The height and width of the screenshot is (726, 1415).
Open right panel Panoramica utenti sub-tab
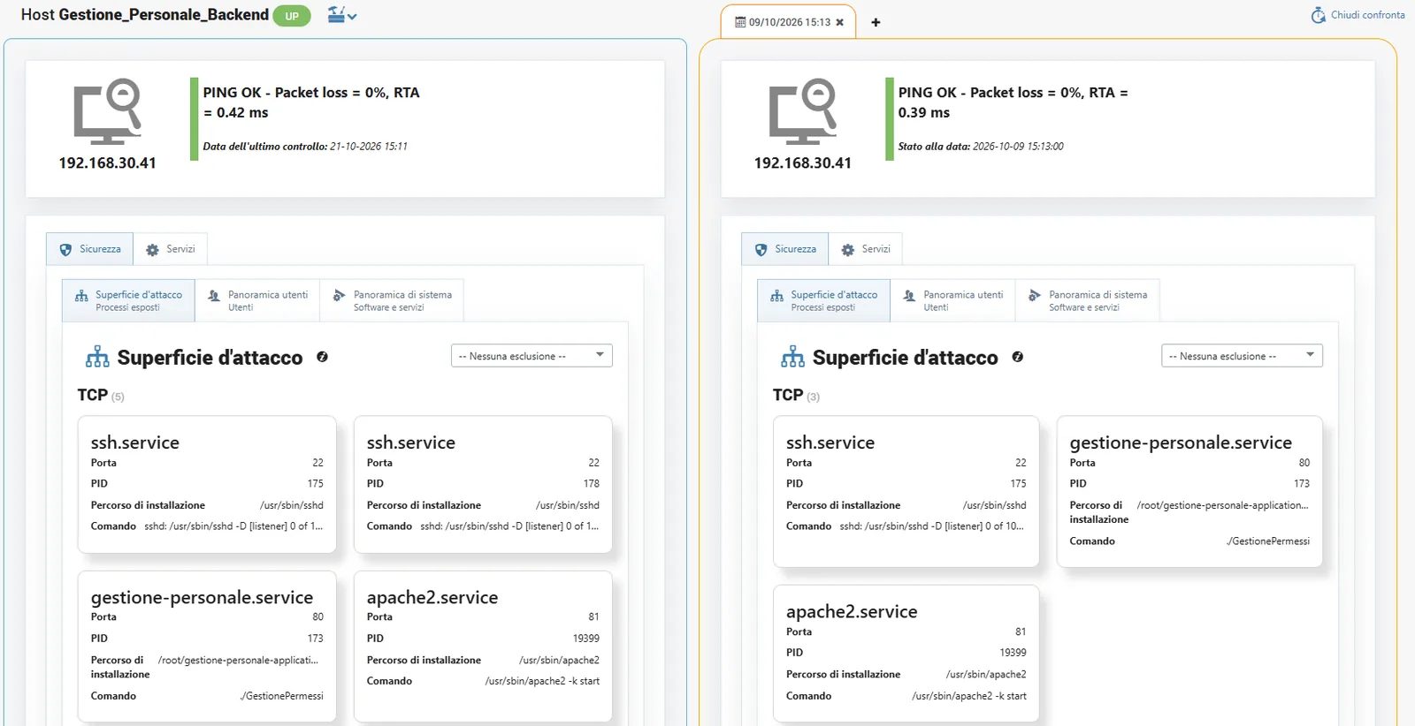(952, 300)
